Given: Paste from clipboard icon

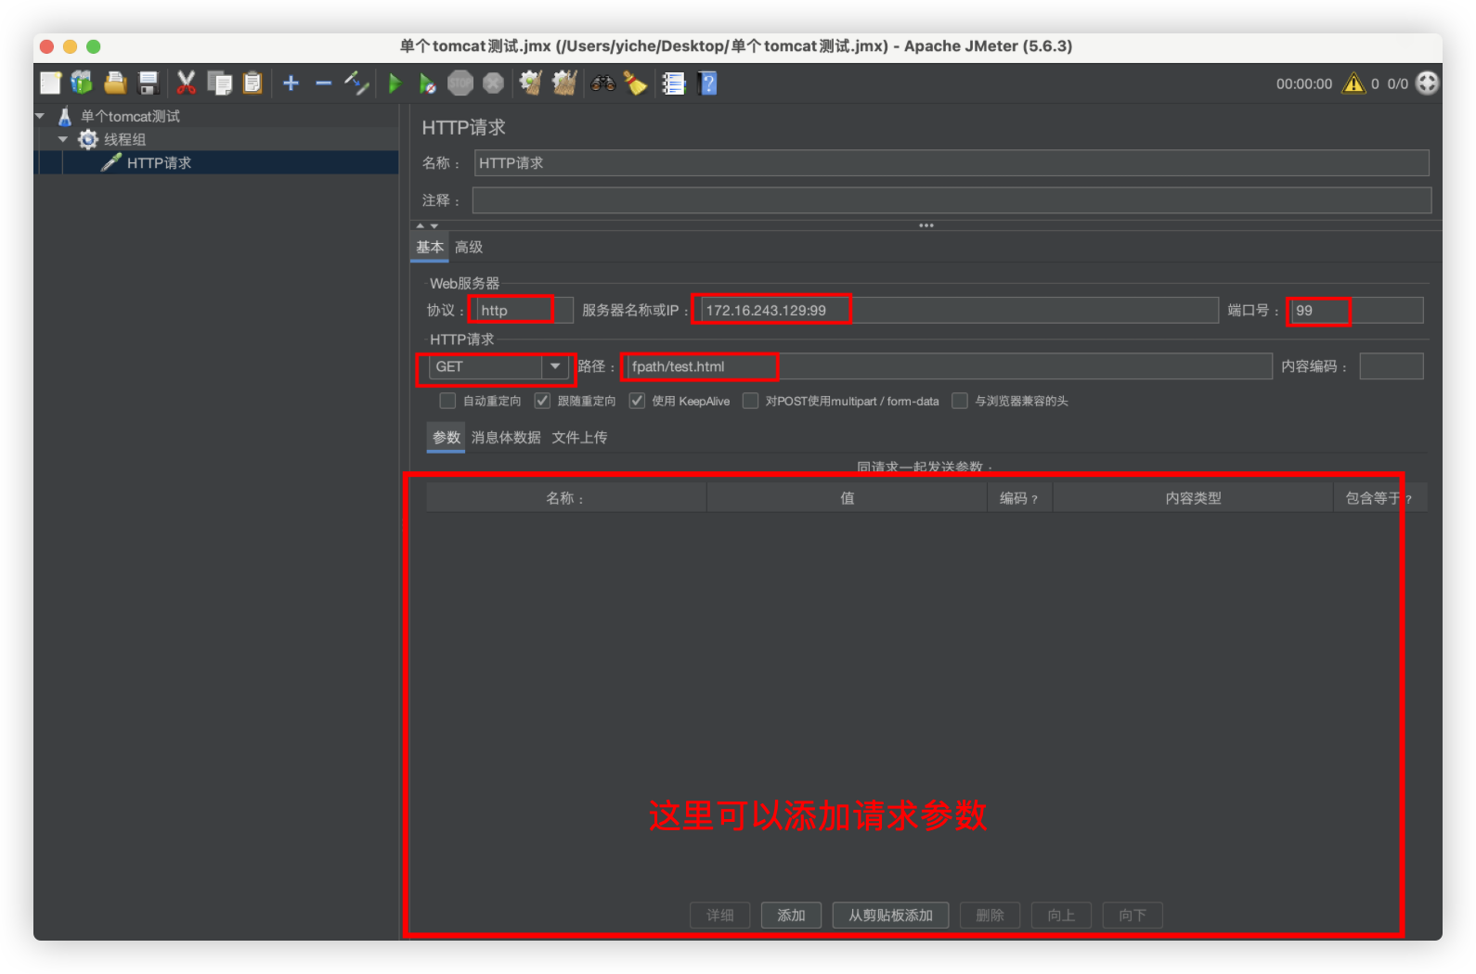Looking at the screenshot, I should coord(252,83).
